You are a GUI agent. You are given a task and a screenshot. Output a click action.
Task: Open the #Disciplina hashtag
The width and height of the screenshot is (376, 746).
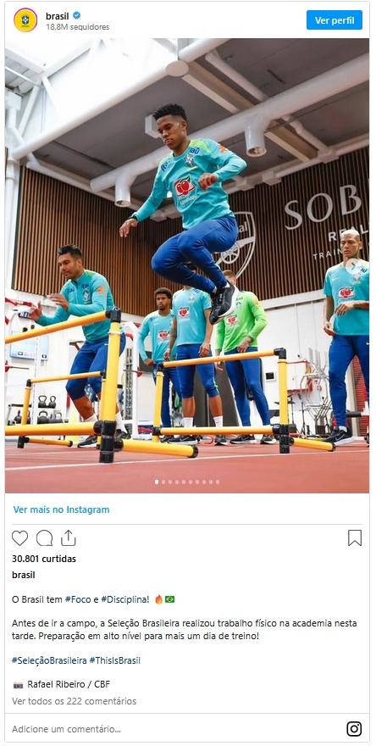(124, 599)
